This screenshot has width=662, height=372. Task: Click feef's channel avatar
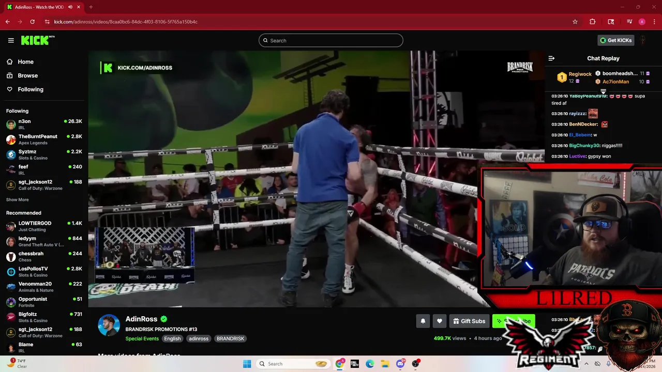coord(11,169)
